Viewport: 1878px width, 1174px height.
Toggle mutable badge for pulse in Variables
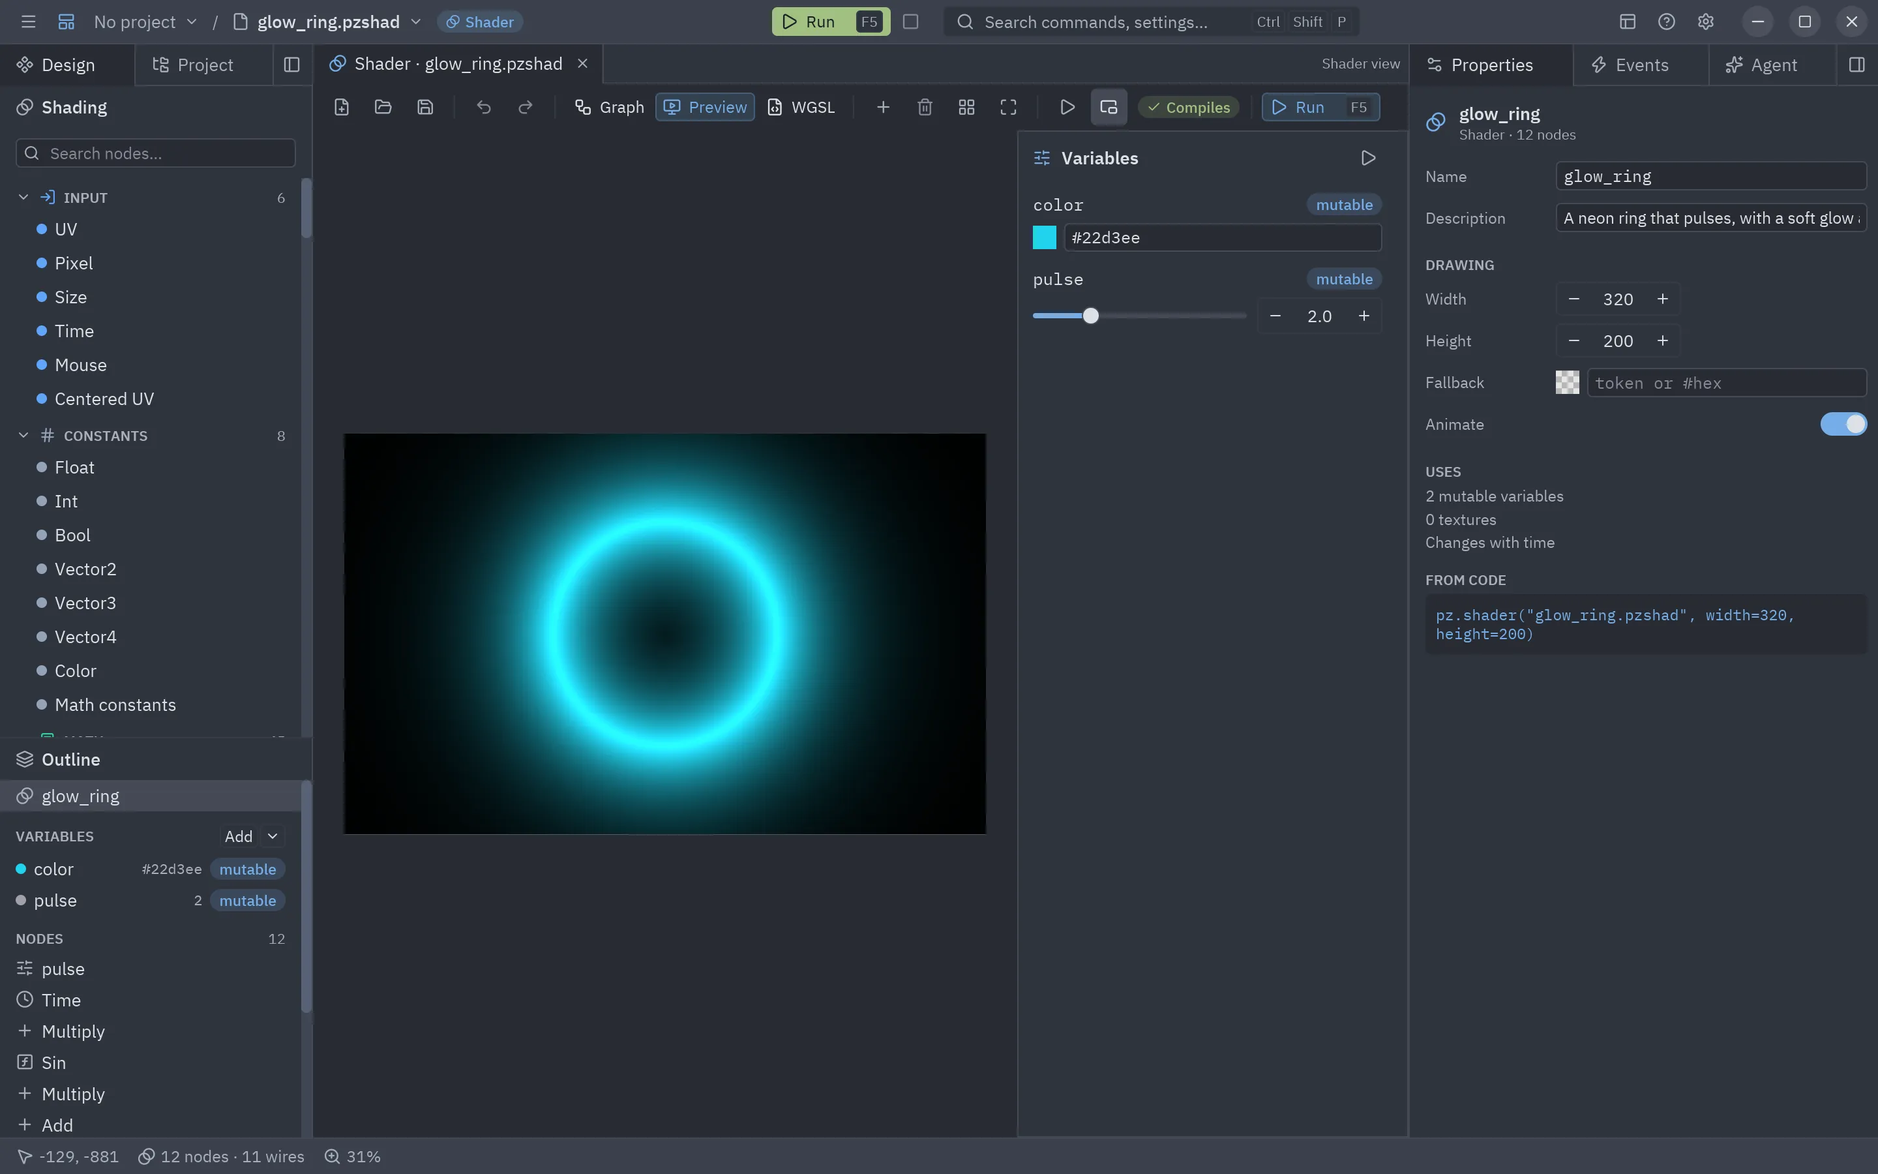pyautogui.click(x=1344, y=278)
